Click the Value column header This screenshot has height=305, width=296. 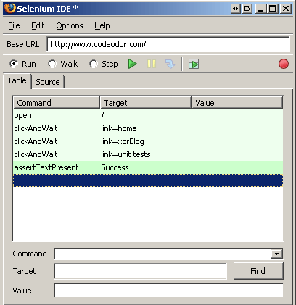pyautogui.click(x=237, y=103)
